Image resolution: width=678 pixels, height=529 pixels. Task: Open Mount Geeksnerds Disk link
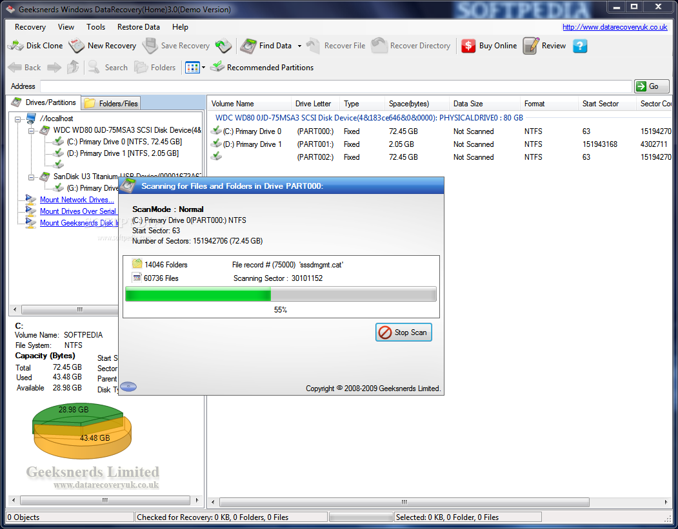[x=79, y=223]
